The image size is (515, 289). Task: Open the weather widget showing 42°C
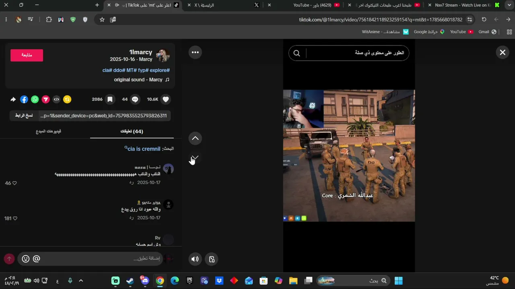[498, 281]
